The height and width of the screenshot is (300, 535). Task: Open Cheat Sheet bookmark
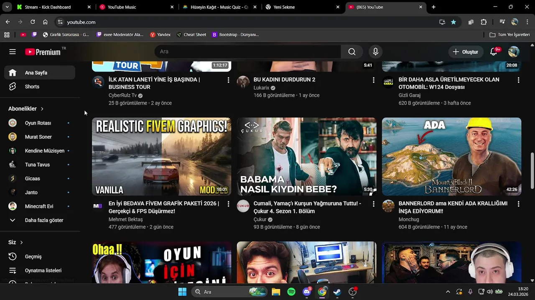point(191,35)
